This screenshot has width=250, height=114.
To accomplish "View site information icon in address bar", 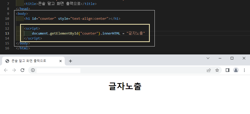I will 33,70.
